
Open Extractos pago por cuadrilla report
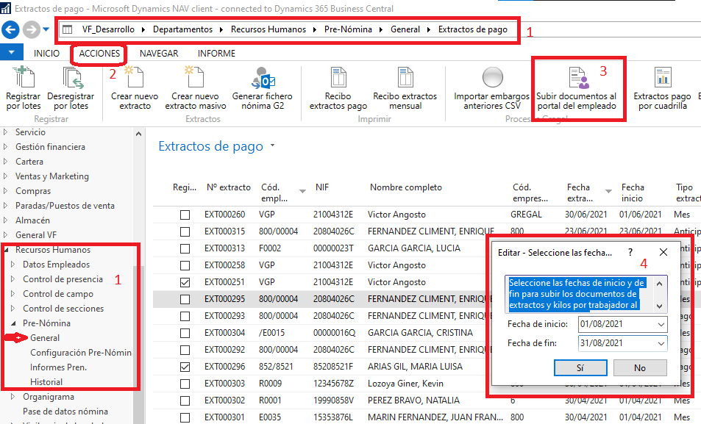pos(662,78)
